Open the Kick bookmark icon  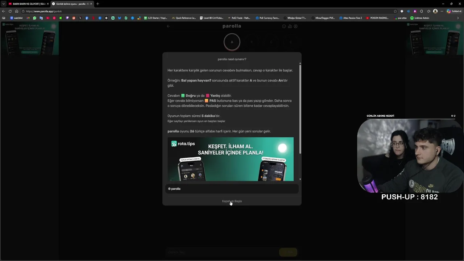pos(61,18)
